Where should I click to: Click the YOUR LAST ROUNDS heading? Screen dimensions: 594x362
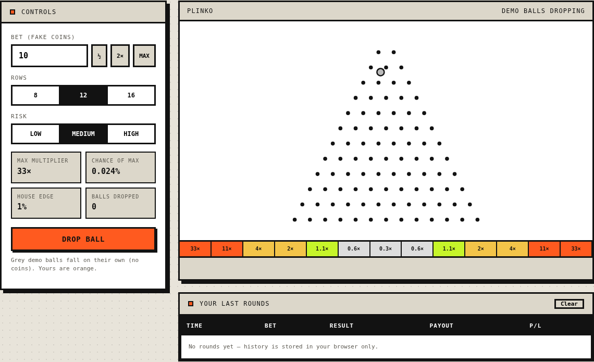pyautogui.click(x=234, y=304)
